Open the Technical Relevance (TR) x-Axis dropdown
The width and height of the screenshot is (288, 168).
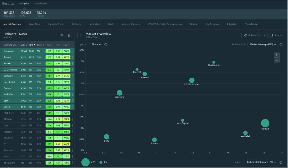[261, 162]
